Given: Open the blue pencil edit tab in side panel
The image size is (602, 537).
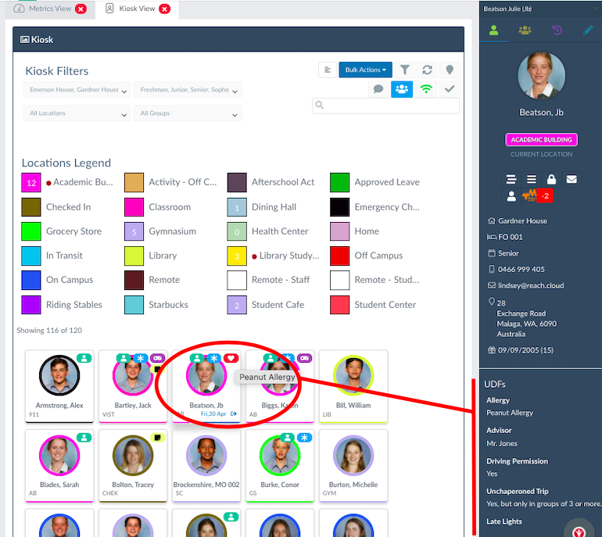Looking at the screenshot, I should (x=588, y=30).
